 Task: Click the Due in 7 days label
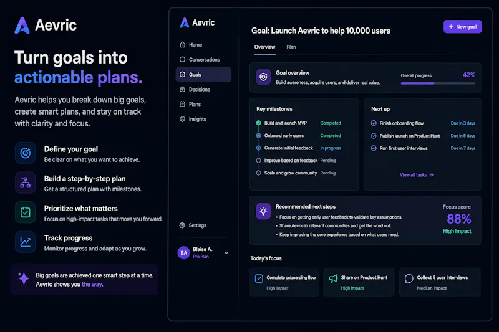coord(463,148)
